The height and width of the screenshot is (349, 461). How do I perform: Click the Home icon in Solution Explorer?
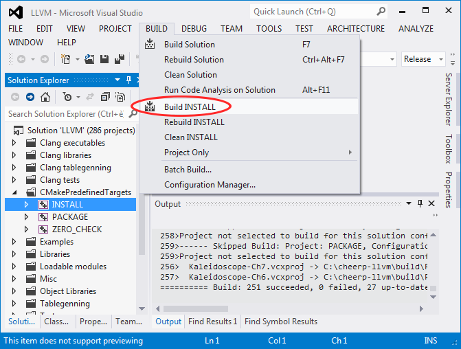46,97
